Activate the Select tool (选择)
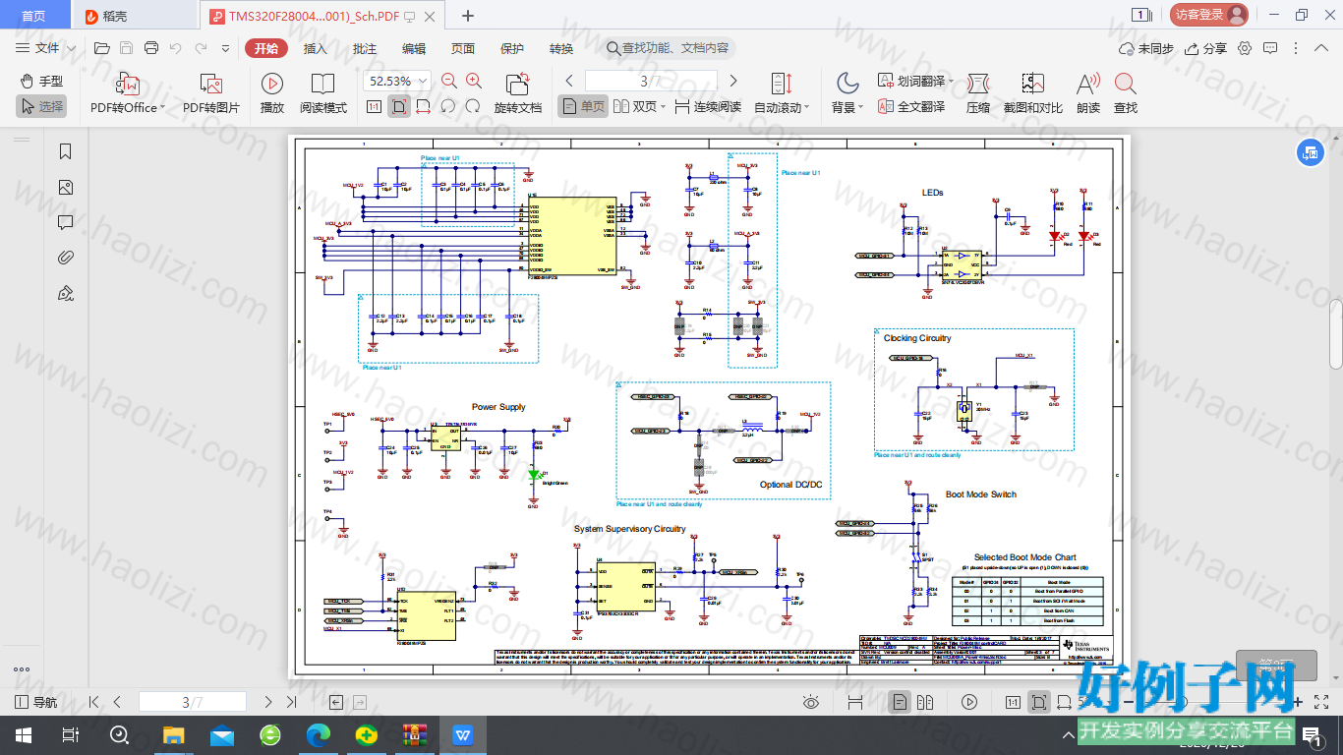Screen dimensions: 1343x755 pos(41,106)
